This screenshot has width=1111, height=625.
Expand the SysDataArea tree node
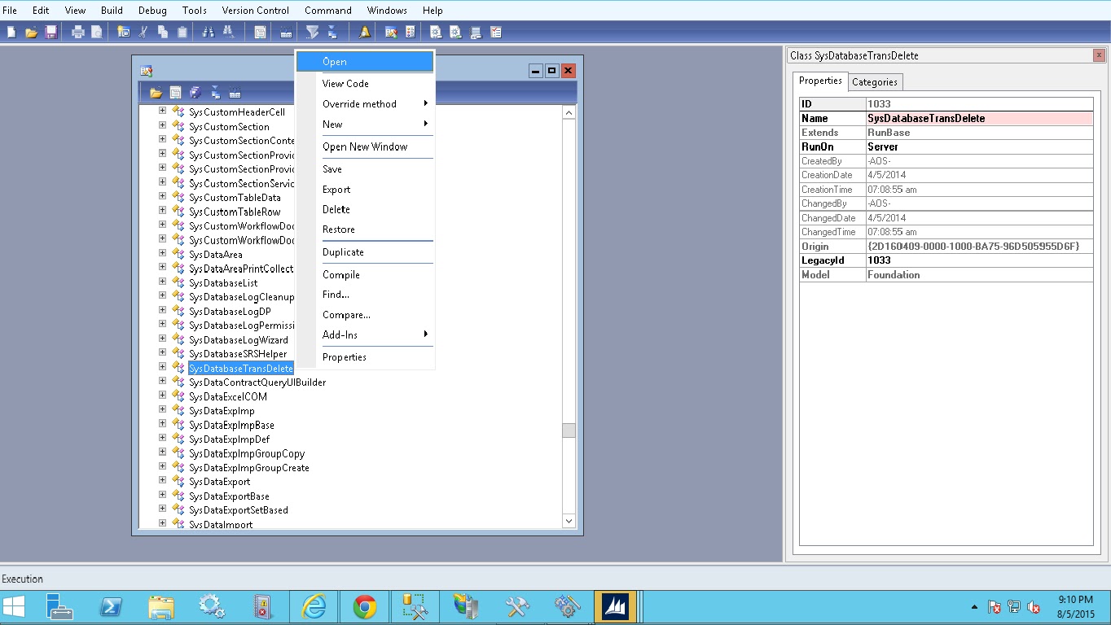click(162, 254)
